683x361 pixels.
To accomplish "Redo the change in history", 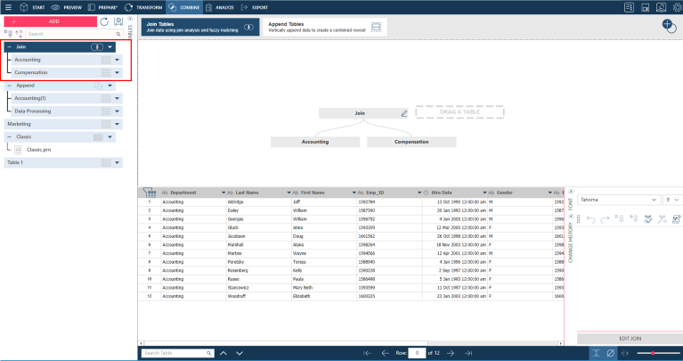I will pyautogui.click(x=605, y=219).
